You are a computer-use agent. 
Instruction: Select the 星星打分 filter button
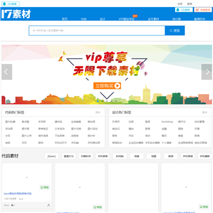click(69, 156)
